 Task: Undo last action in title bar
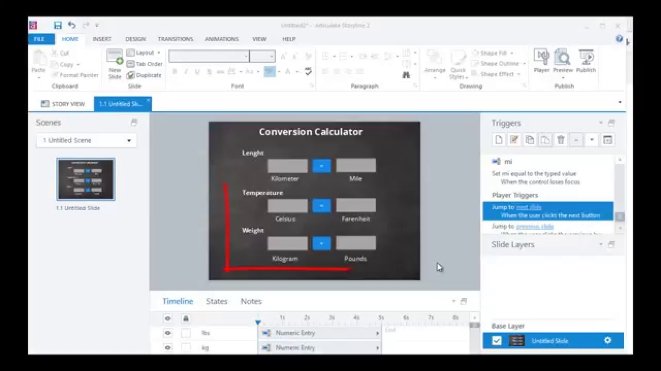(x=71, y=25)
